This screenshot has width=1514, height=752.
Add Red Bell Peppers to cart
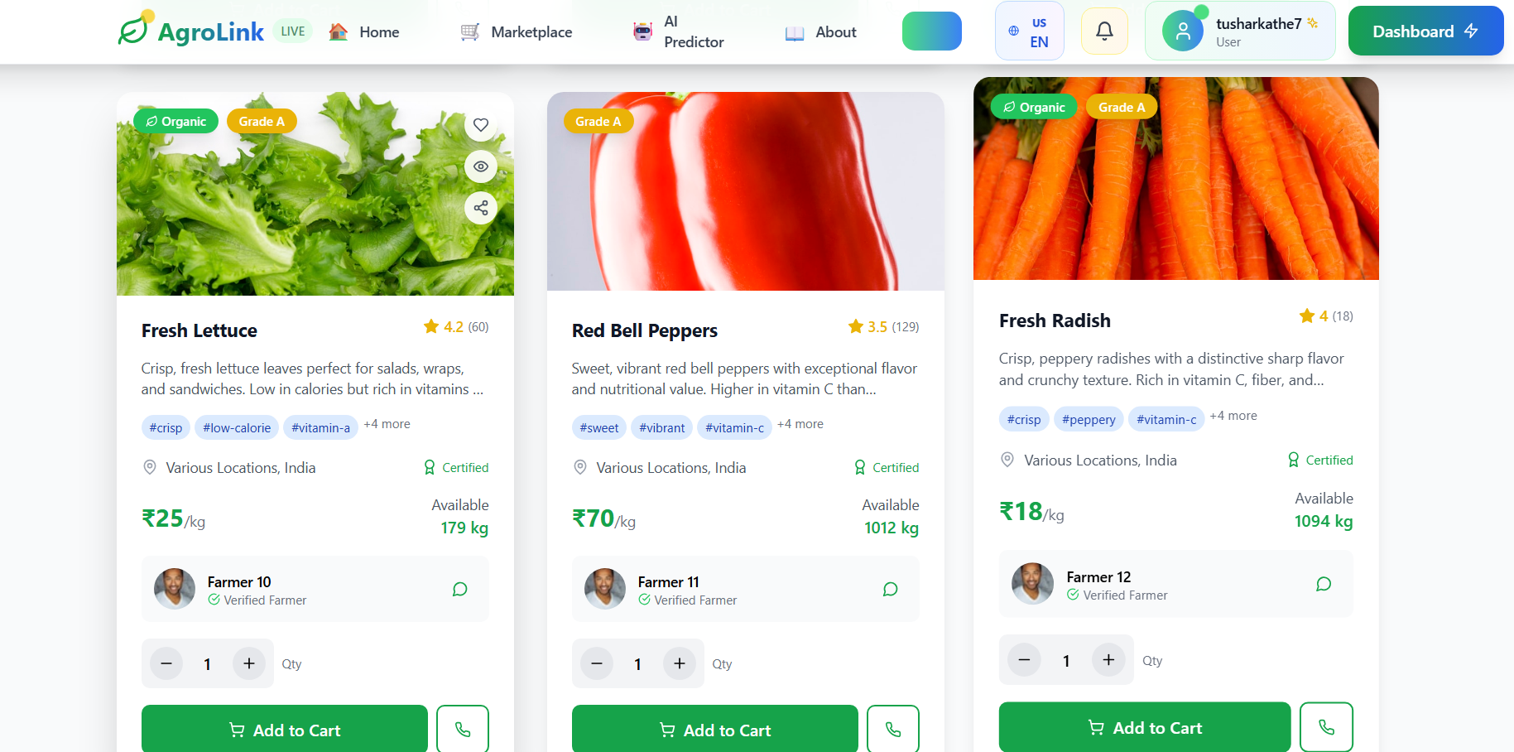pos(715,730)
